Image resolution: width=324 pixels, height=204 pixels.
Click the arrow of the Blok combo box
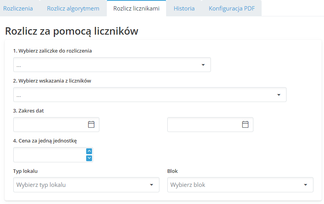tap(306, 185)
